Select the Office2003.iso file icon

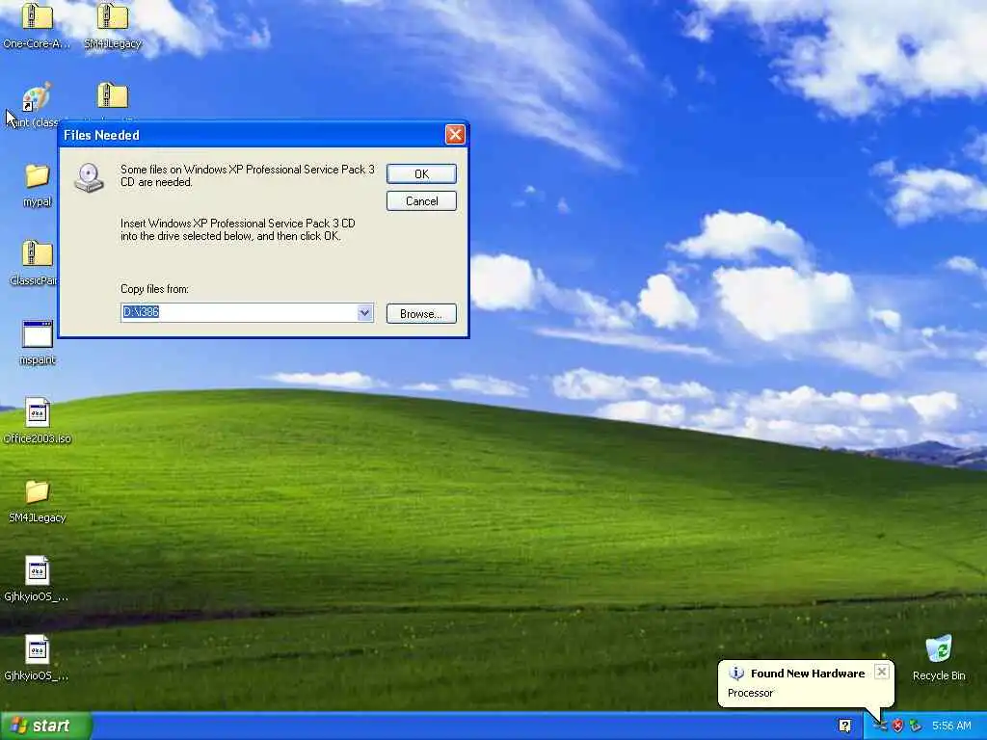pyautogui.click(x=38, y=413)
